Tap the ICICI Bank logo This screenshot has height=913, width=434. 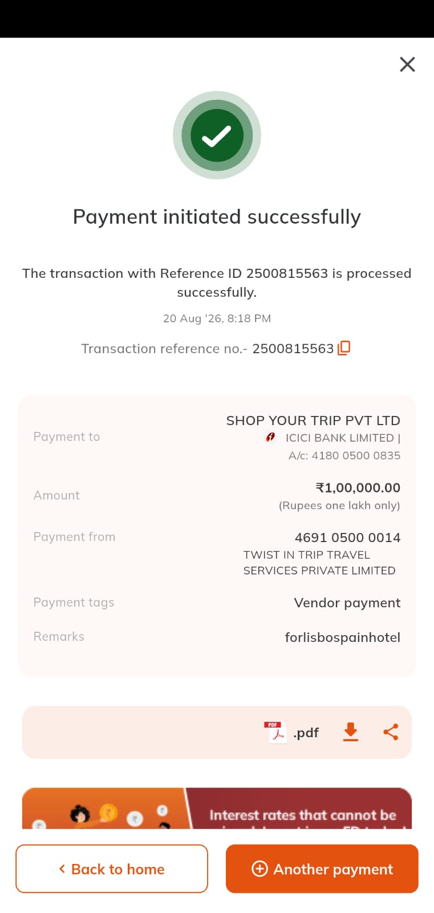(x=271, y=438)
